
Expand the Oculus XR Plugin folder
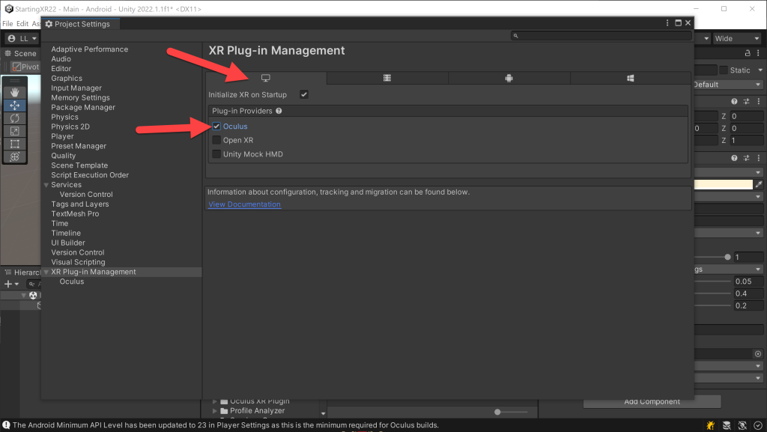[x=214, y=401]
